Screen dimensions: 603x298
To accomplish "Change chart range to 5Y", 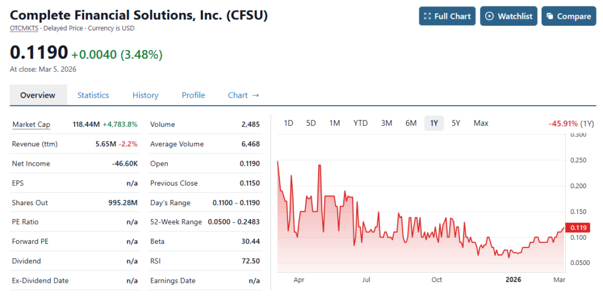I will tap(456, 123).
